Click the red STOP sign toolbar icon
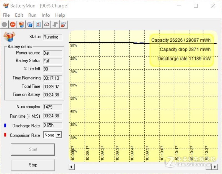This screenshot has width=222, height=174. click(x=13, y=24)
